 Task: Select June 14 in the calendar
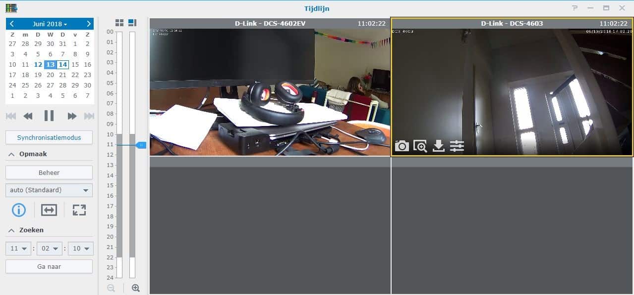62,65
